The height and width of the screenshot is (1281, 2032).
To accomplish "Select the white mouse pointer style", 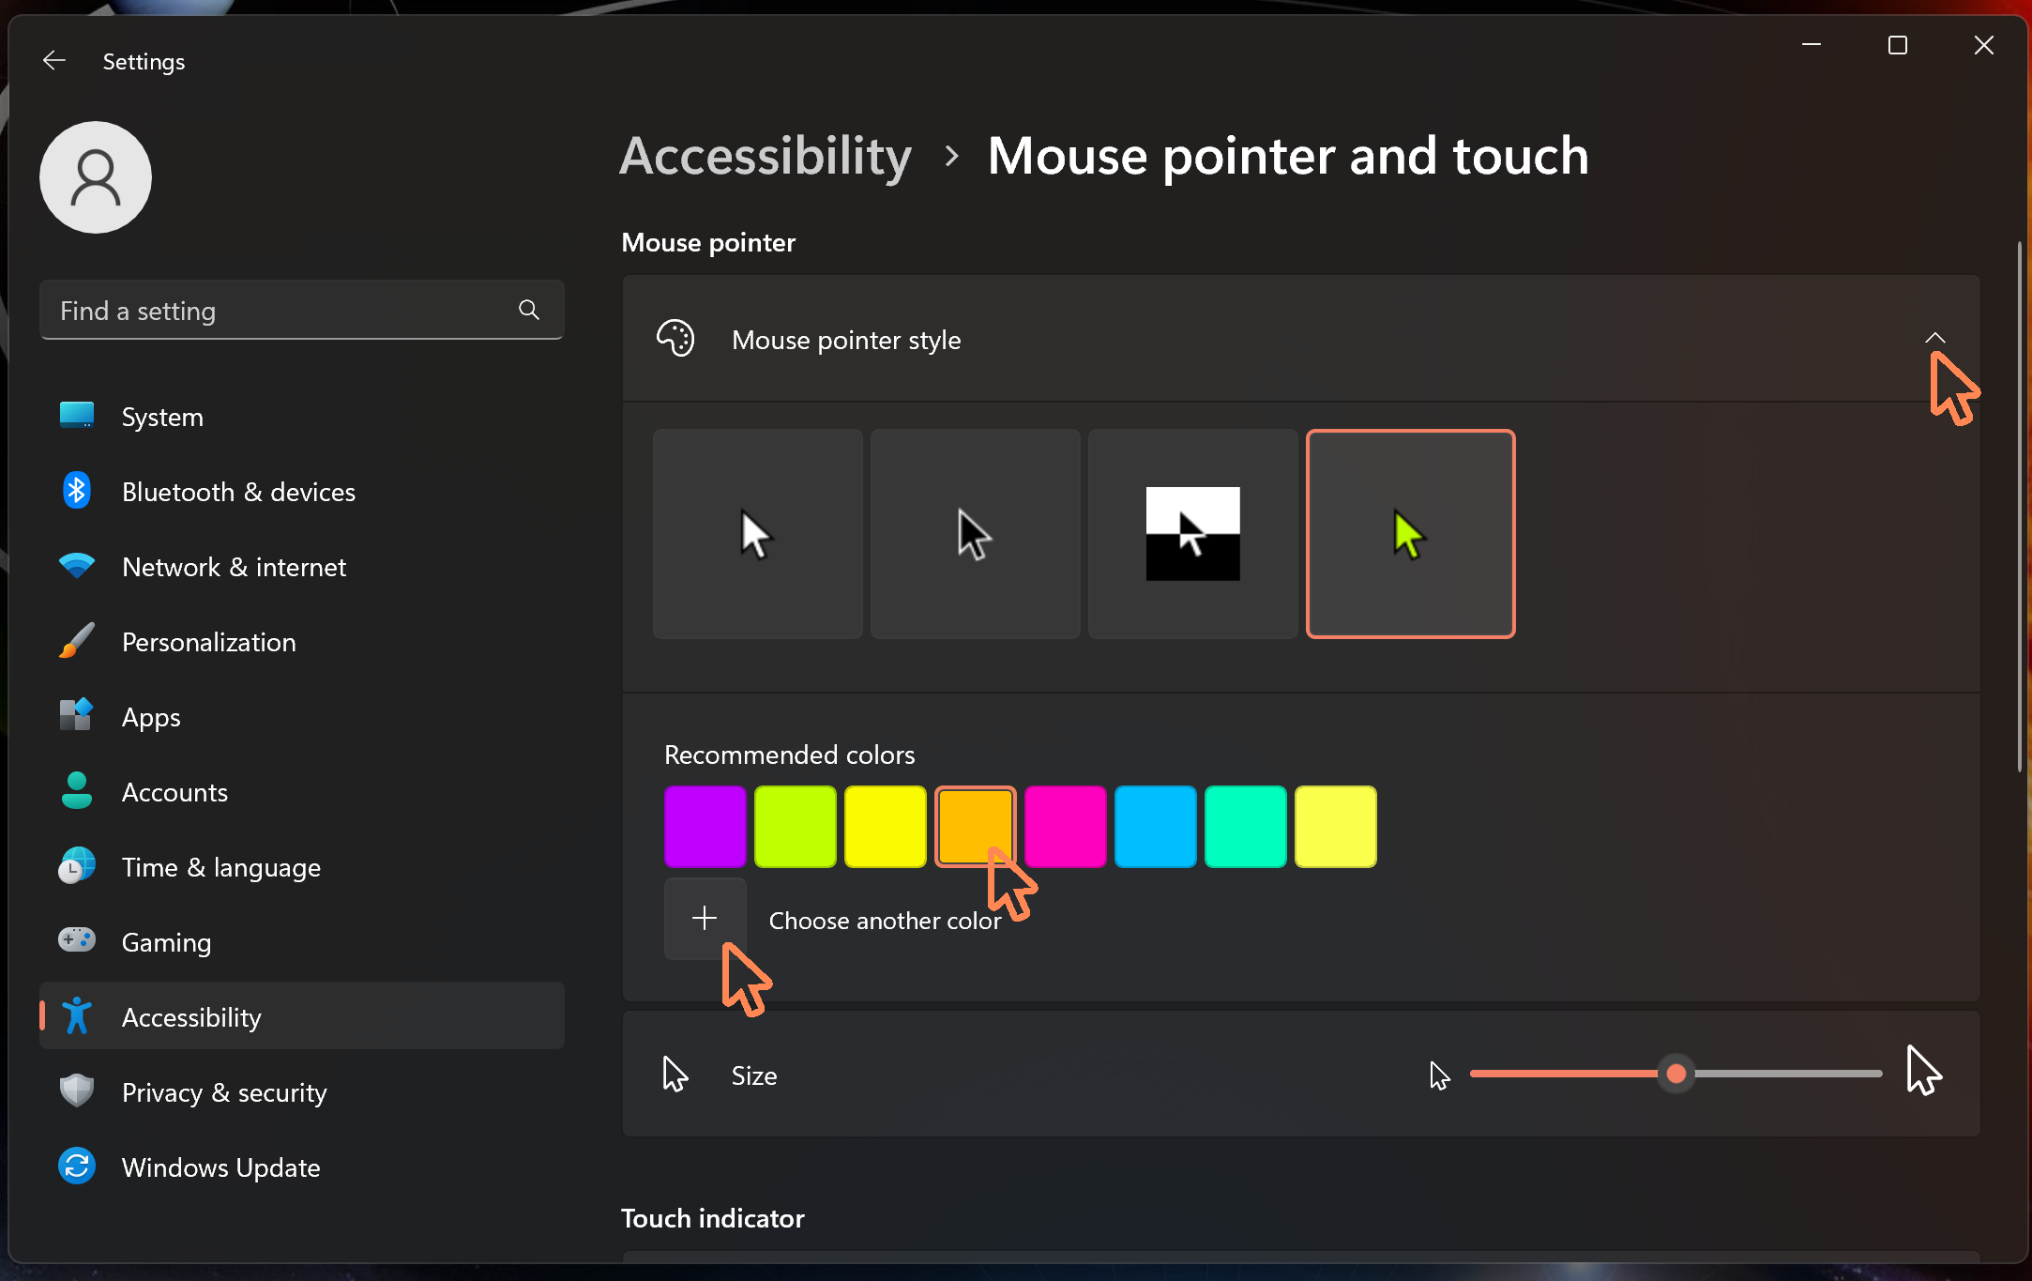I will [x=756, y=533].
